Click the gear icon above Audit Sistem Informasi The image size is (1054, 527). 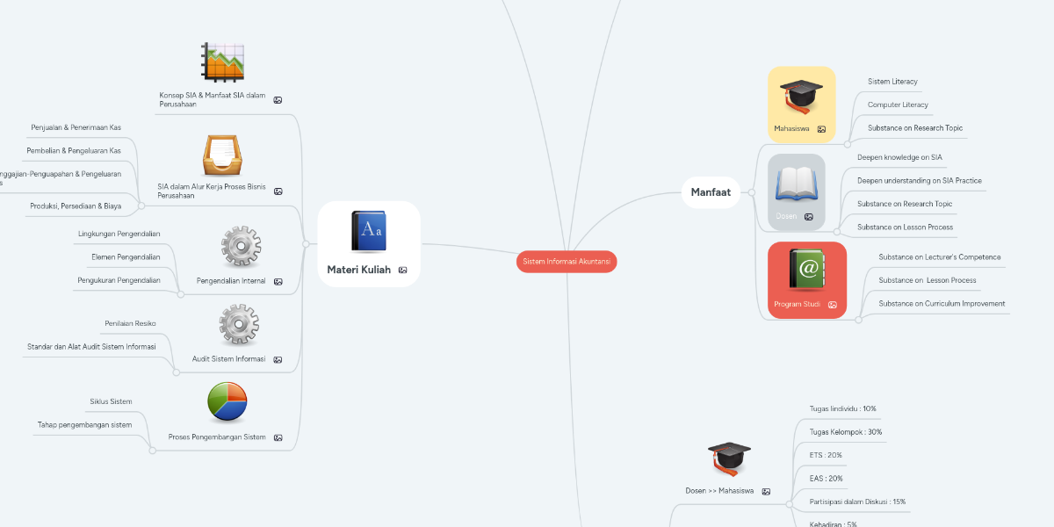pyautogui.click(x=238, y=325)
